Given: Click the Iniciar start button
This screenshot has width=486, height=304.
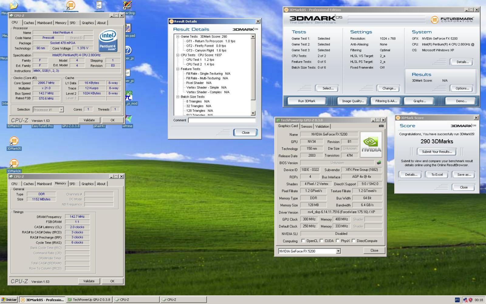Looking at the screenshot, I should coord(9,300).
